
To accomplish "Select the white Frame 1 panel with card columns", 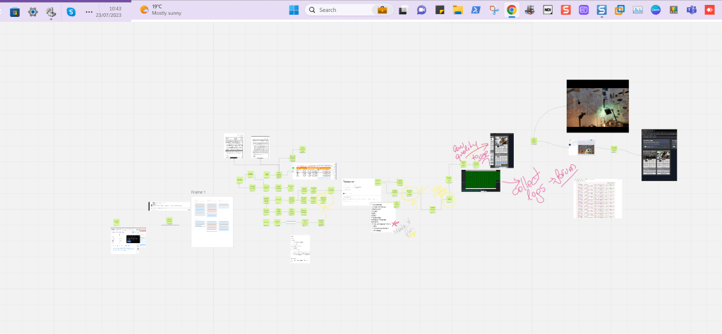I will 212,222.
